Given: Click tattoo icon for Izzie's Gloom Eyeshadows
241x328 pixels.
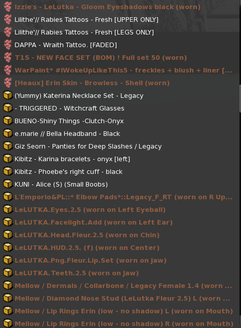Looking at the screenshot, I should click(8, 7).
